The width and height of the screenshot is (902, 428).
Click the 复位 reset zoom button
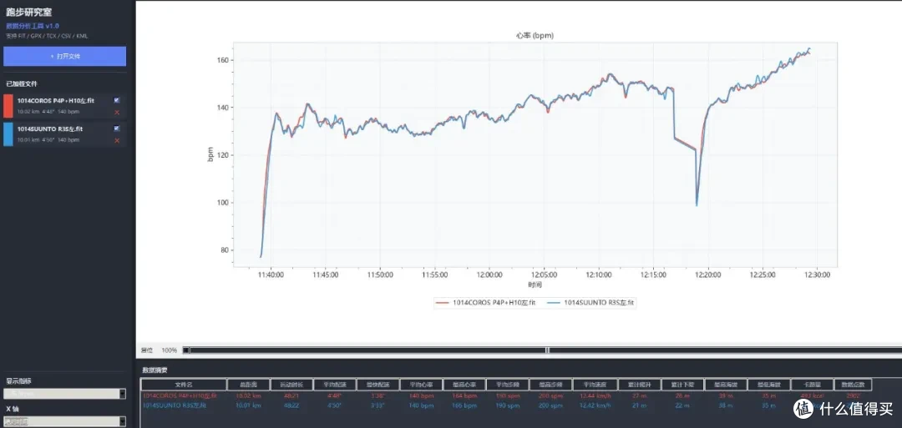tap(147, 350)
